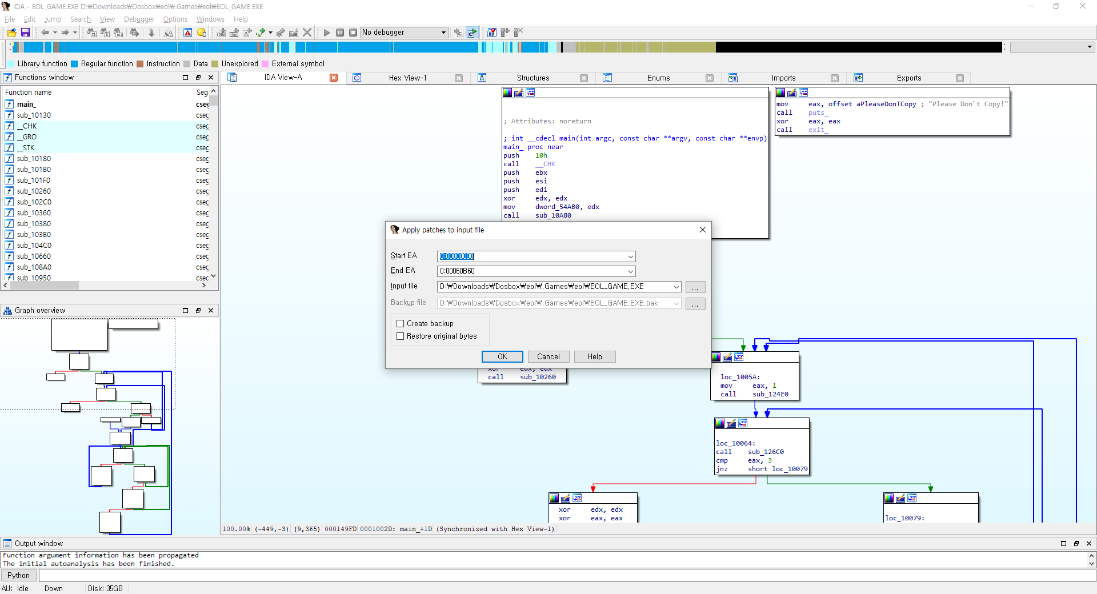Image resolution: width=1097 pixels, height=594 pixels.
Task: Click the Unexplored olive legend swatch
Action: [215, 64]
